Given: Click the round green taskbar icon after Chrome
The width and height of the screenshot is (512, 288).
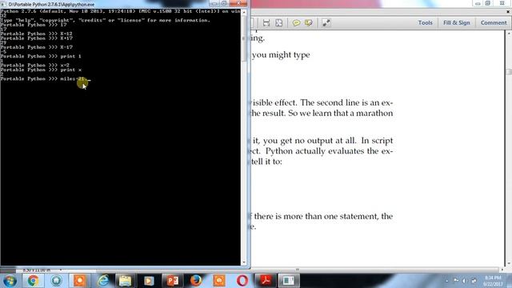Looking at the screenshot, I should [56, 281].
